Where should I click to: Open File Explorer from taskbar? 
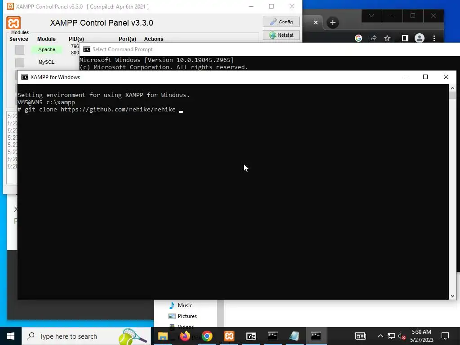click(163, 336)
